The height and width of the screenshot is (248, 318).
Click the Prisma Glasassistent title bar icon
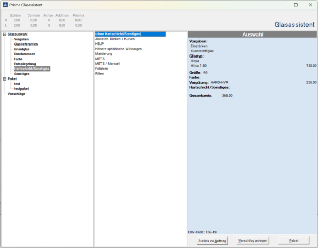point(5,5)
